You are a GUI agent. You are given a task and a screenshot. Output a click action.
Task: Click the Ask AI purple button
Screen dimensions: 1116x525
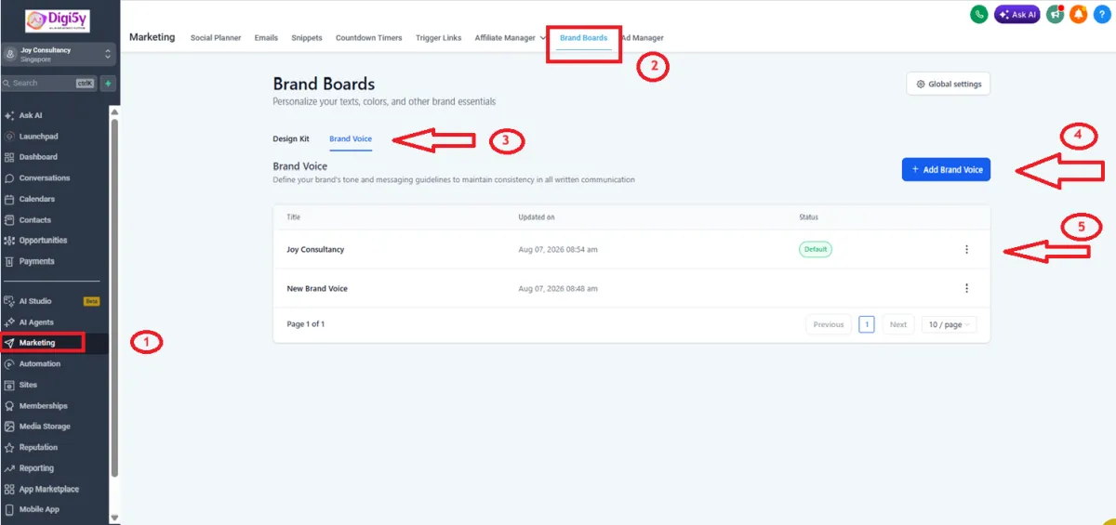pyautogui.click(x=1016, y=14)
